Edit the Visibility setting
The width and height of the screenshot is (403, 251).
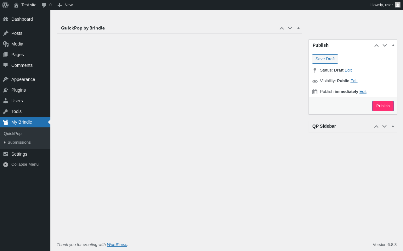[x=354, y=81]
